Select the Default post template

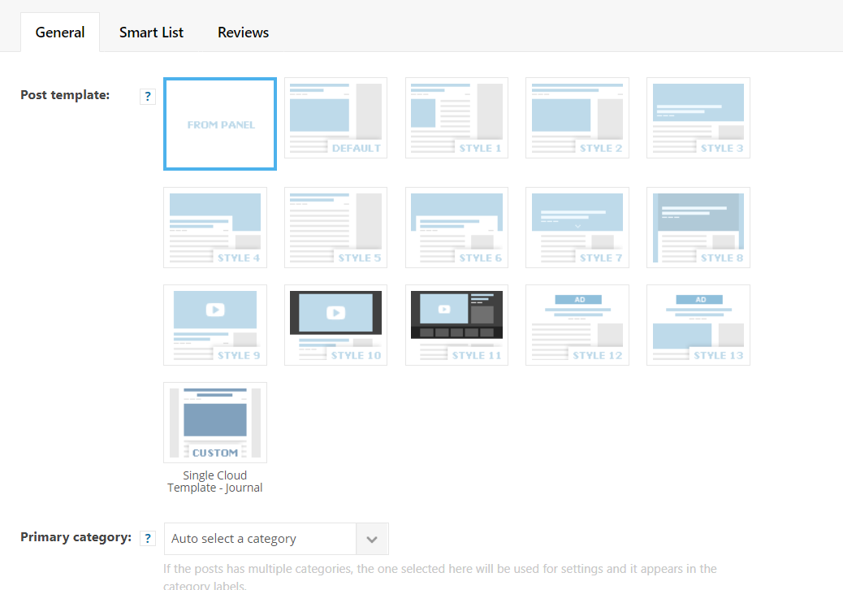point(335,118)
